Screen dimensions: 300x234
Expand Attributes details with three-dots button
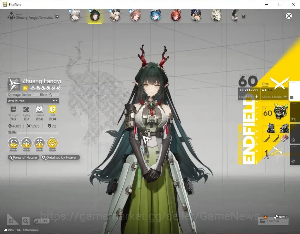(x=55, y=101)
